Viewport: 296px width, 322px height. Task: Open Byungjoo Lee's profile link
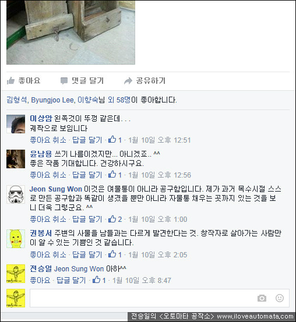point(52,100)
